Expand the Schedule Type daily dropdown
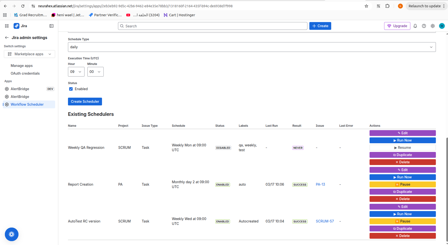This screenshot has height=245, width=448. [251, 47]
